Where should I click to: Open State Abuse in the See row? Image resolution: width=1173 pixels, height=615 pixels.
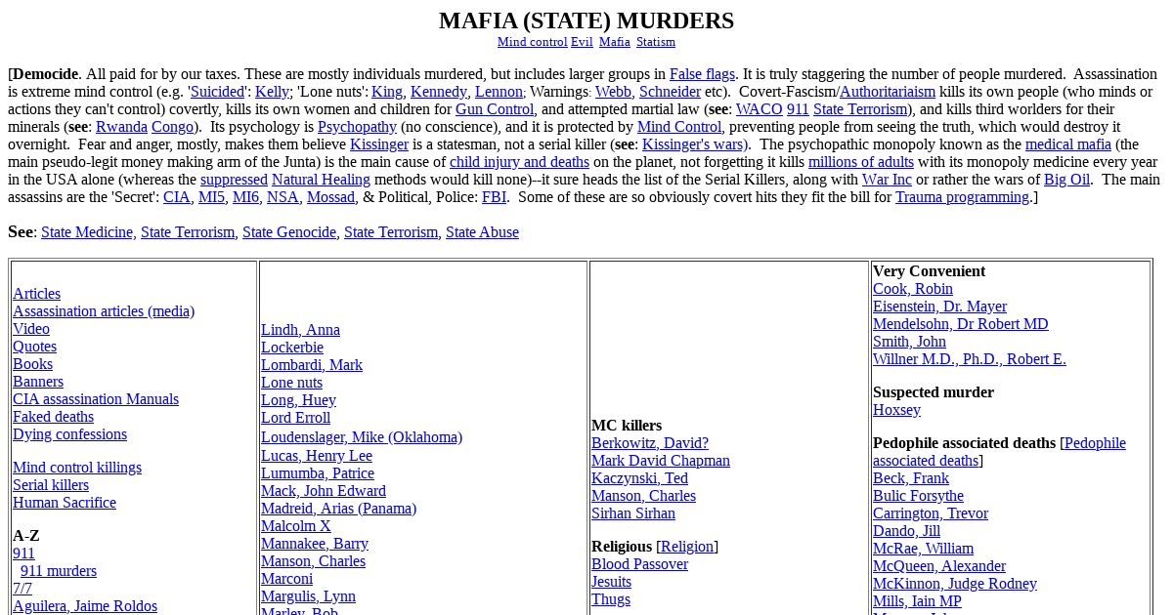tap(482, 232)
